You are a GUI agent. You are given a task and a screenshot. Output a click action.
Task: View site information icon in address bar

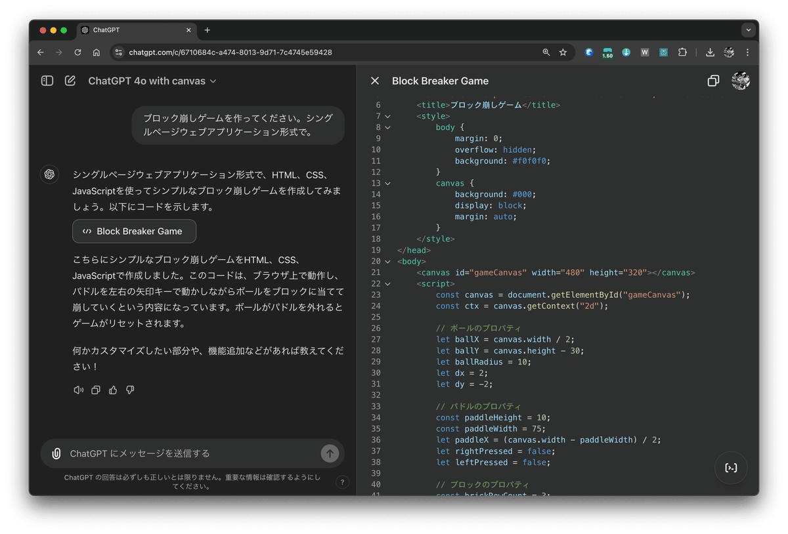pyautogui.click(x=119, y=52)
